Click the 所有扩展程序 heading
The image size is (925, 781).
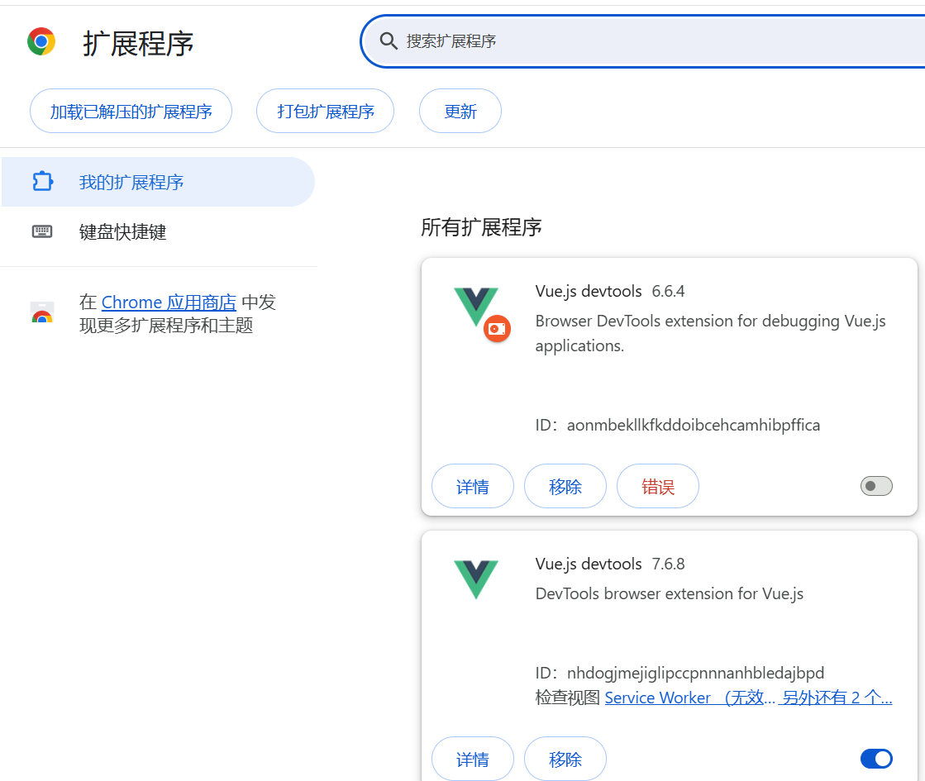pyautogui.click(x=481, y=227)
